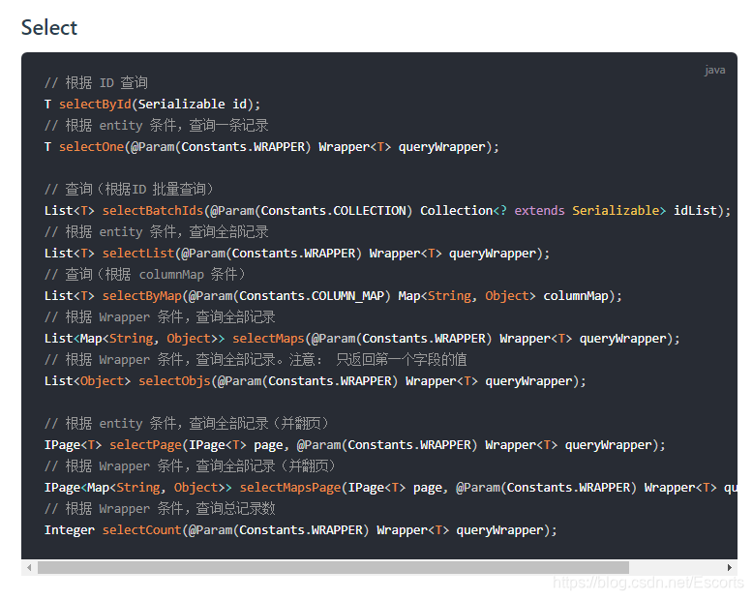The image size is (753, 600).
Task: Click the horizontal scrollbar thumb
Action: (333, 567)
